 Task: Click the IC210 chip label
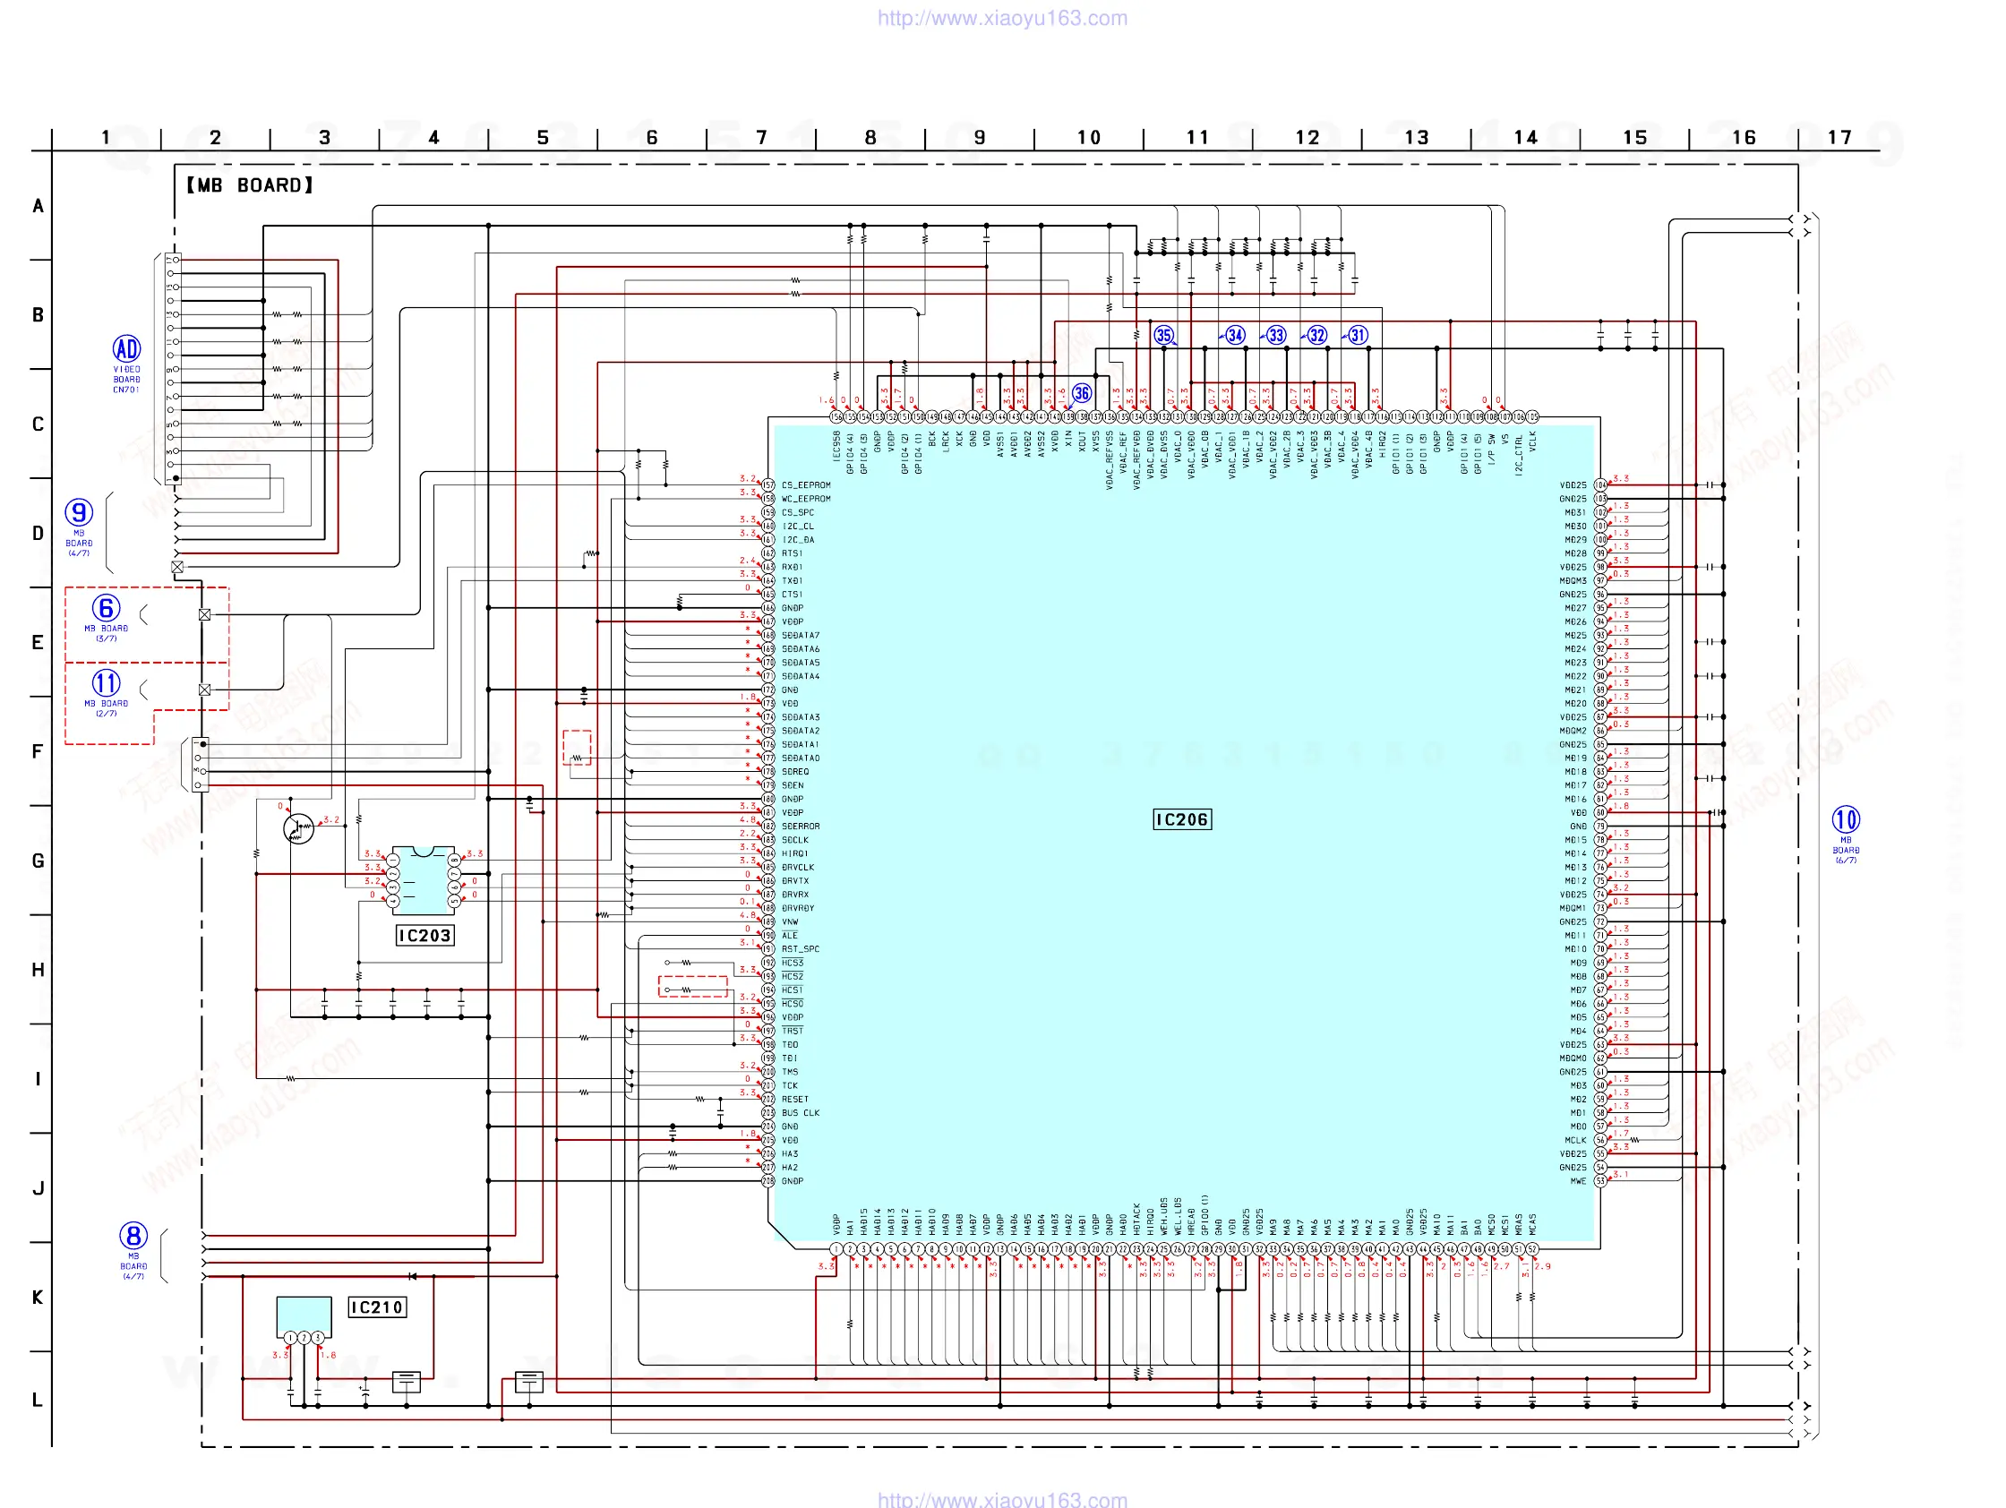coord(377,1307)
